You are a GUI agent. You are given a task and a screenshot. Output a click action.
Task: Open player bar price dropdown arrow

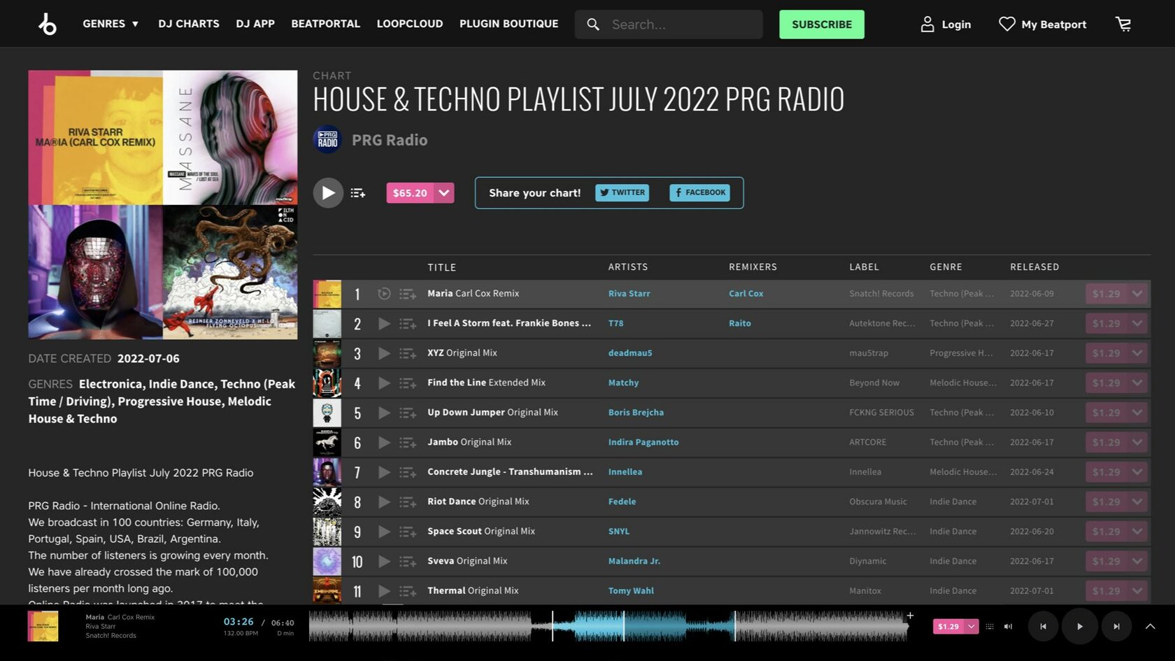click(x=971, y=627)
